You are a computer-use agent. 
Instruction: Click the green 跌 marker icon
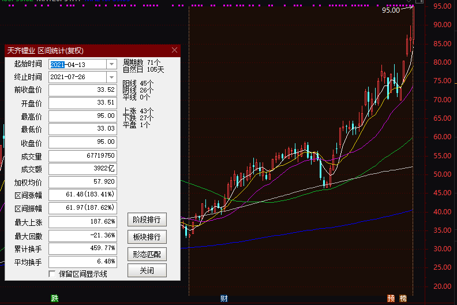[55, 299]
